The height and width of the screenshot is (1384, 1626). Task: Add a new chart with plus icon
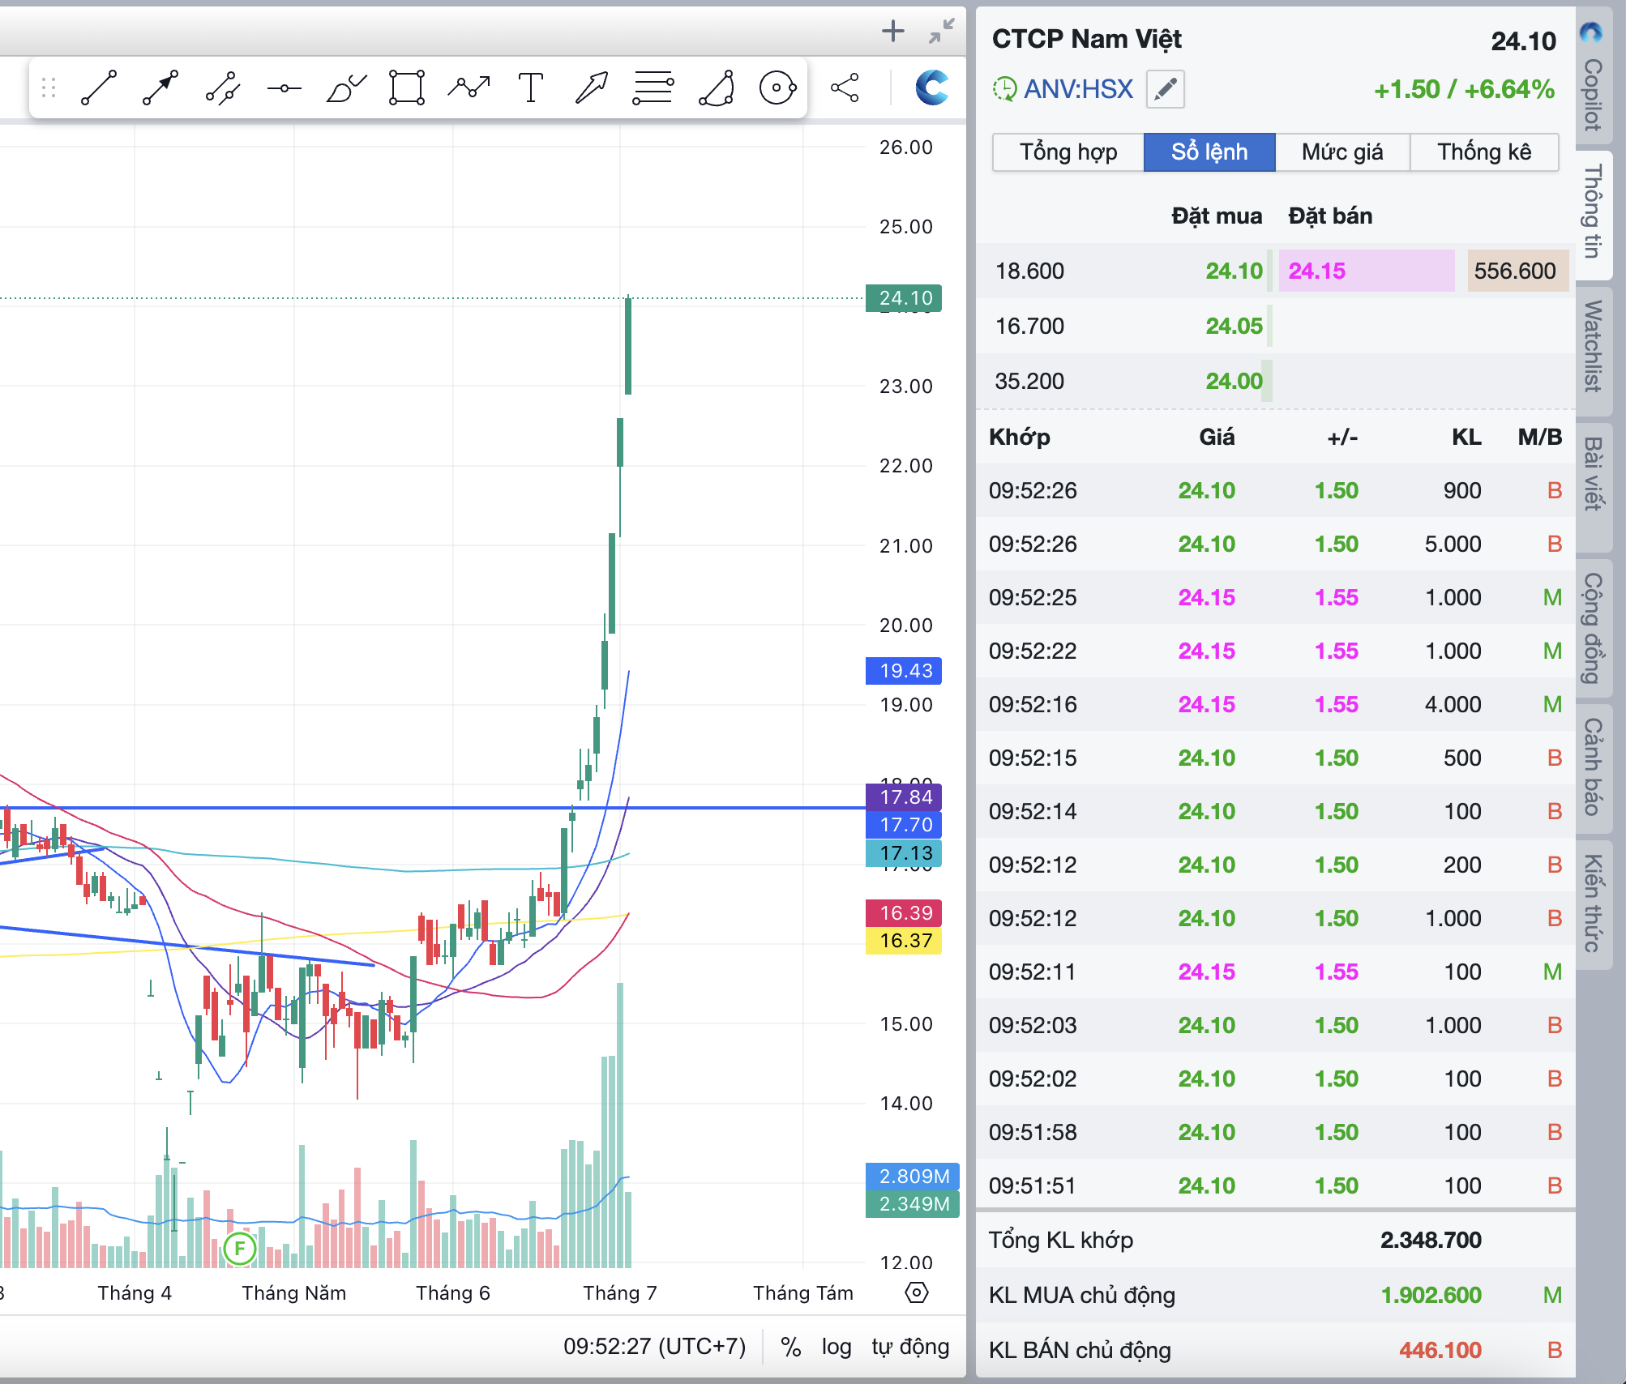pos(892,32)
